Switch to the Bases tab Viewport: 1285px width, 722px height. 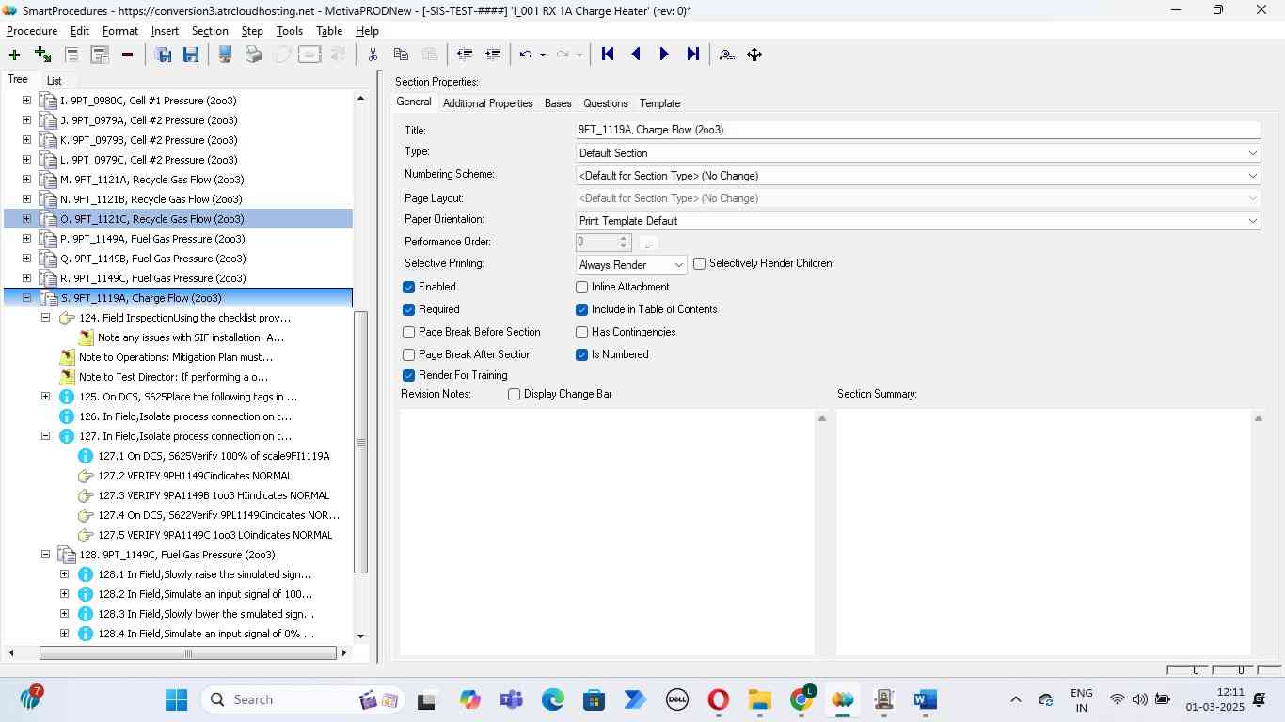click(558, 103)
